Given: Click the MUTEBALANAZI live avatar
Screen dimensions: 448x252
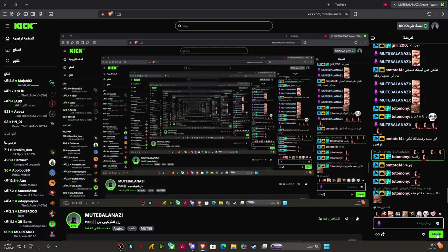Looking at the screenshot, I should pos(73,220).
